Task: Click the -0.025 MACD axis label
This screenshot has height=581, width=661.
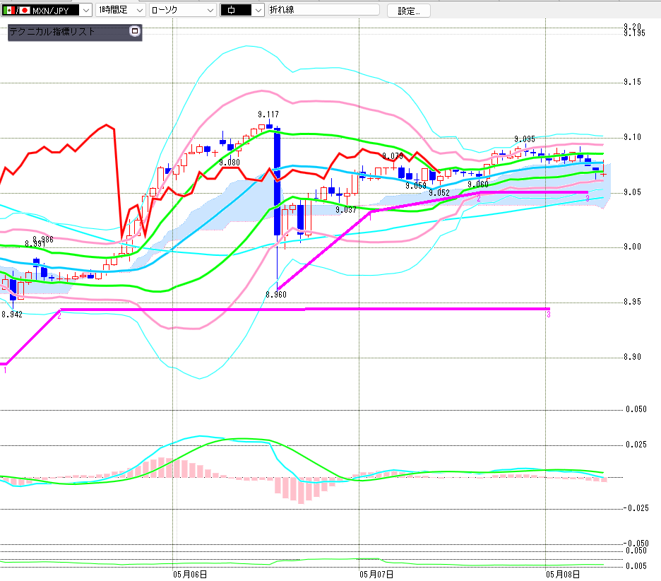Action: [x=636, y=508]
